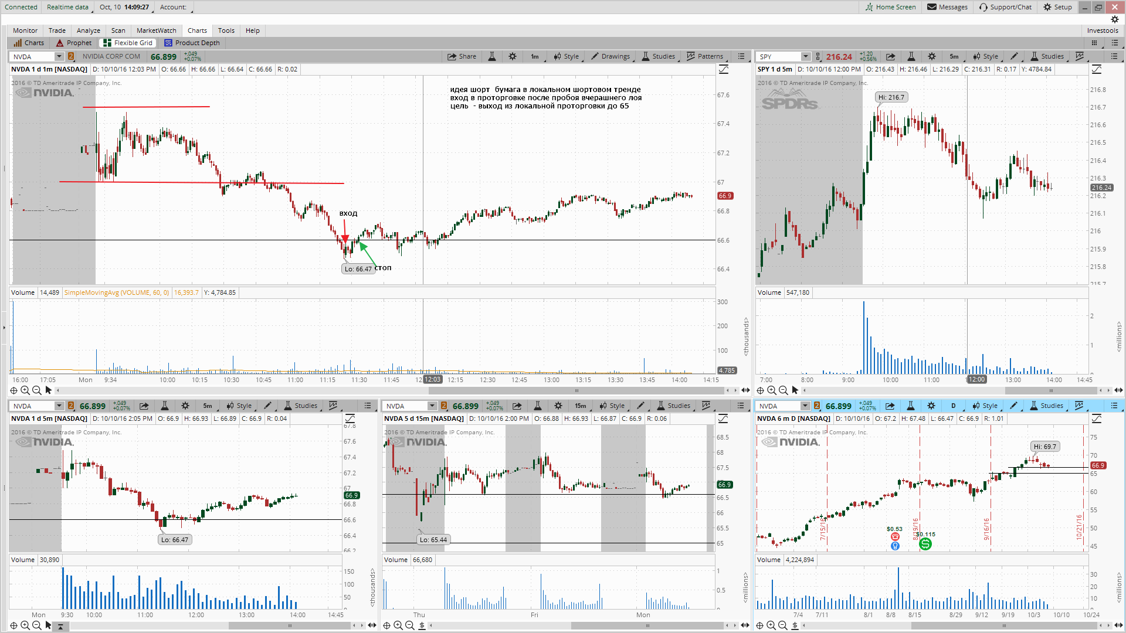Open grid layout selector icon near Investools

[x=1094, y=43]
